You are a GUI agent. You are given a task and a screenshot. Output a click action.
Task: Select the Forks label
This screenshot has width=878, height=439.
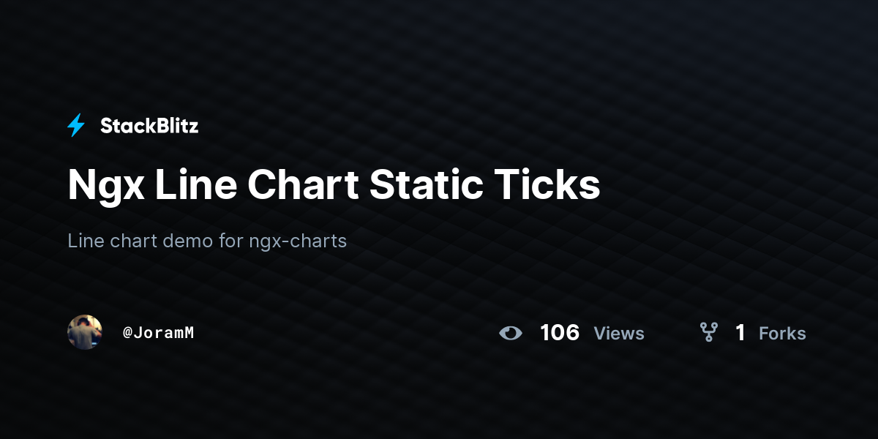point(782,334)
